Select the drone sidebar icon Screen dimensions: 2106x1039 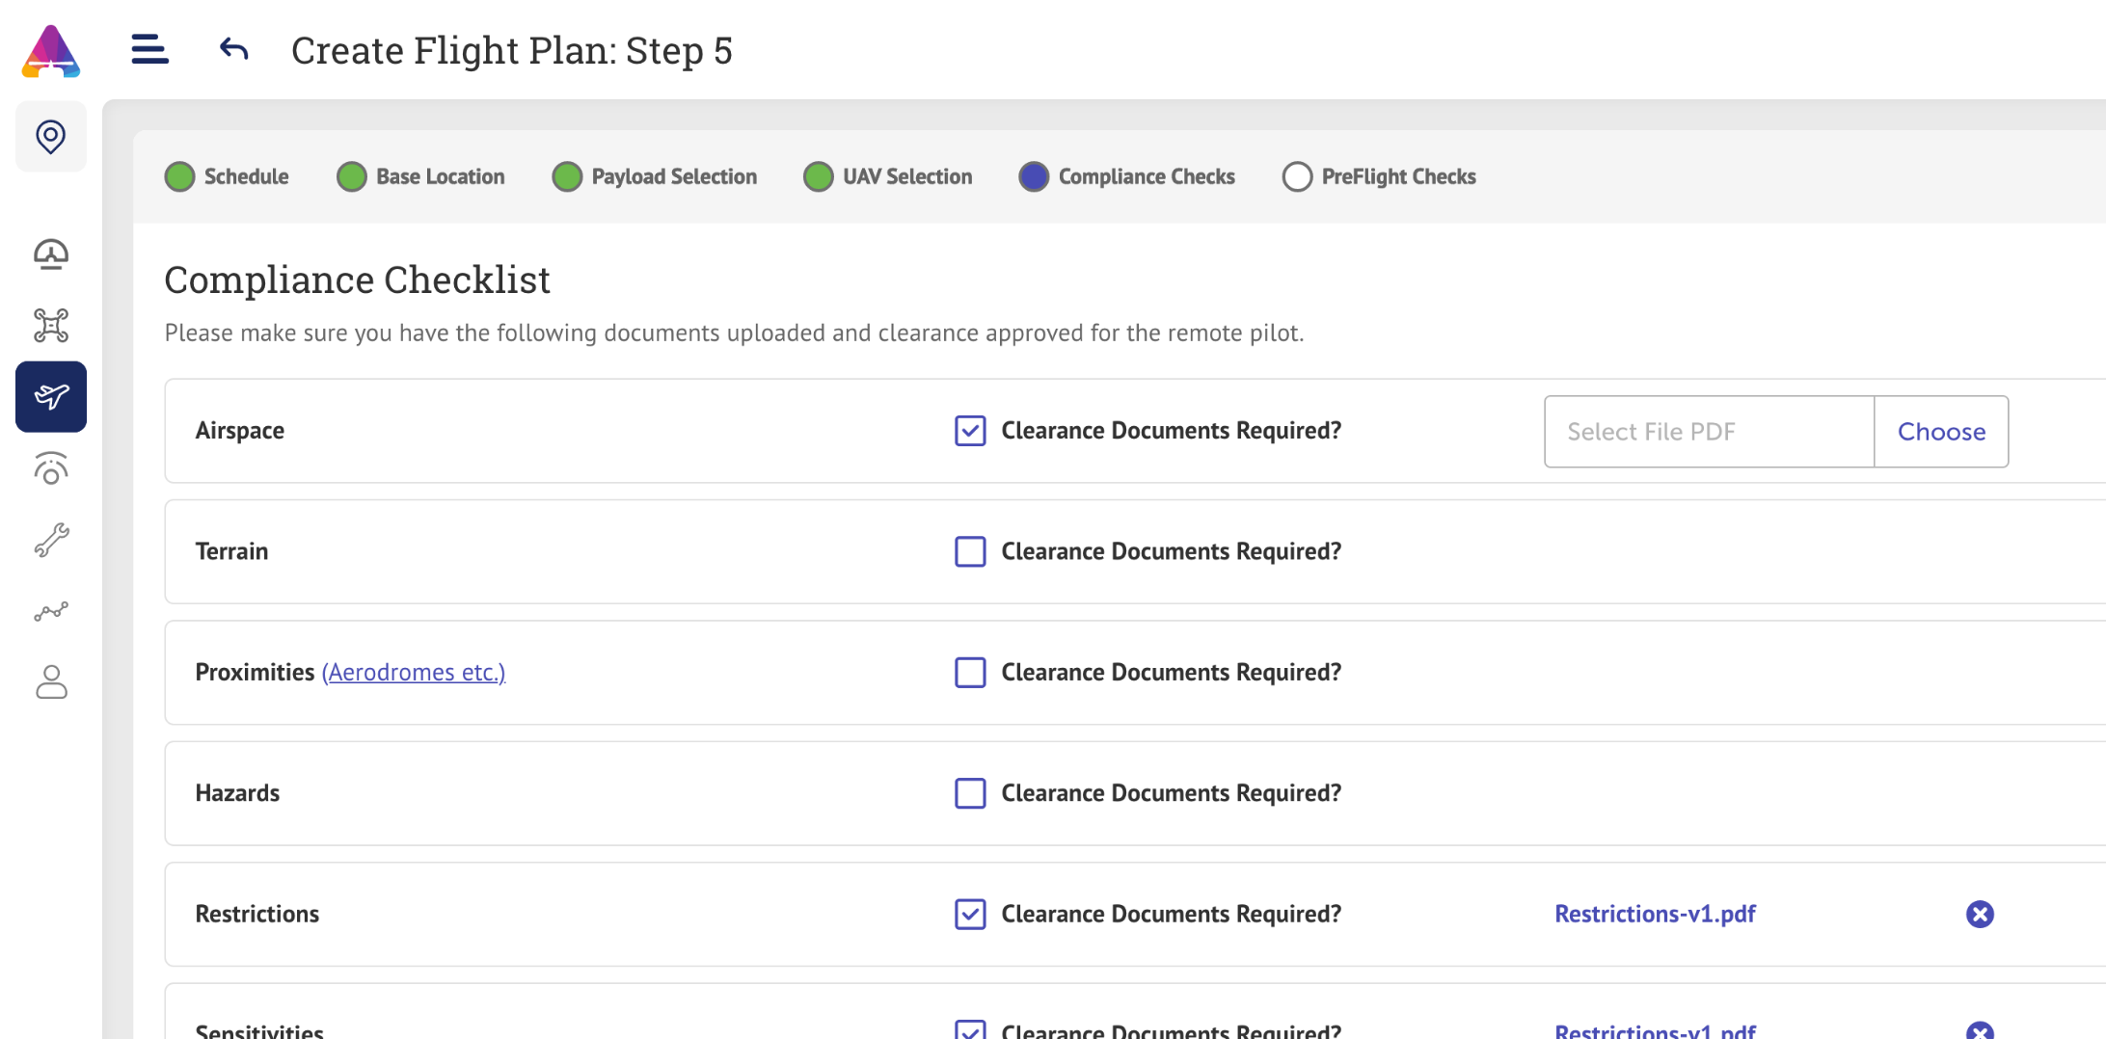click(51, 326)
